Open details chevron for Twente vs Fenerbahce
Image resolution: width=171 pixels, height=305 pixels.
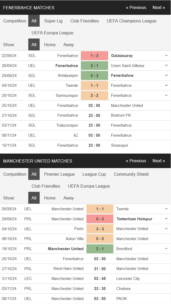pos(166,85)
